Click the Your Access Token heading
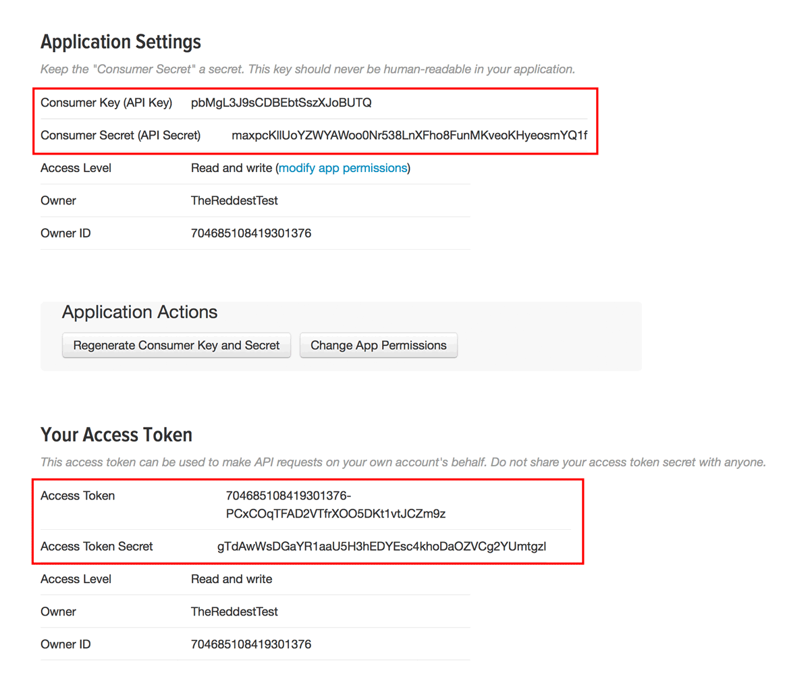Screen dimensions: 810x683 click(116, 435)
